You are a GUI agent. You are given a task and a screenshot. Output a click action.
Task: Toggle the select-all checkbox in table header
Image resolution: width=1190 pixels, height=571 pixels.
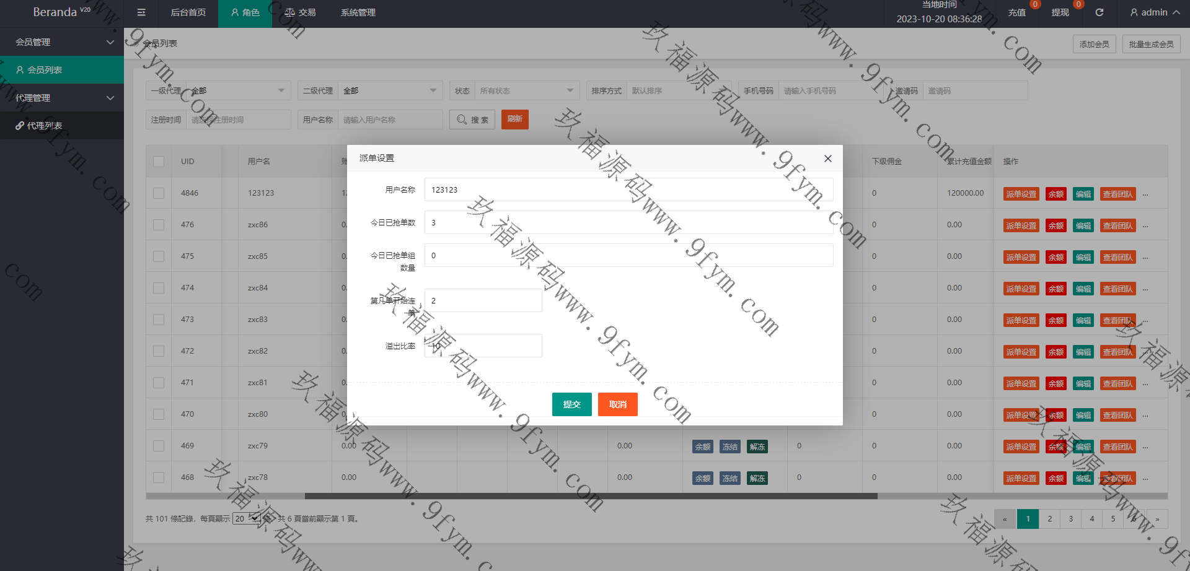pos(159,162)
